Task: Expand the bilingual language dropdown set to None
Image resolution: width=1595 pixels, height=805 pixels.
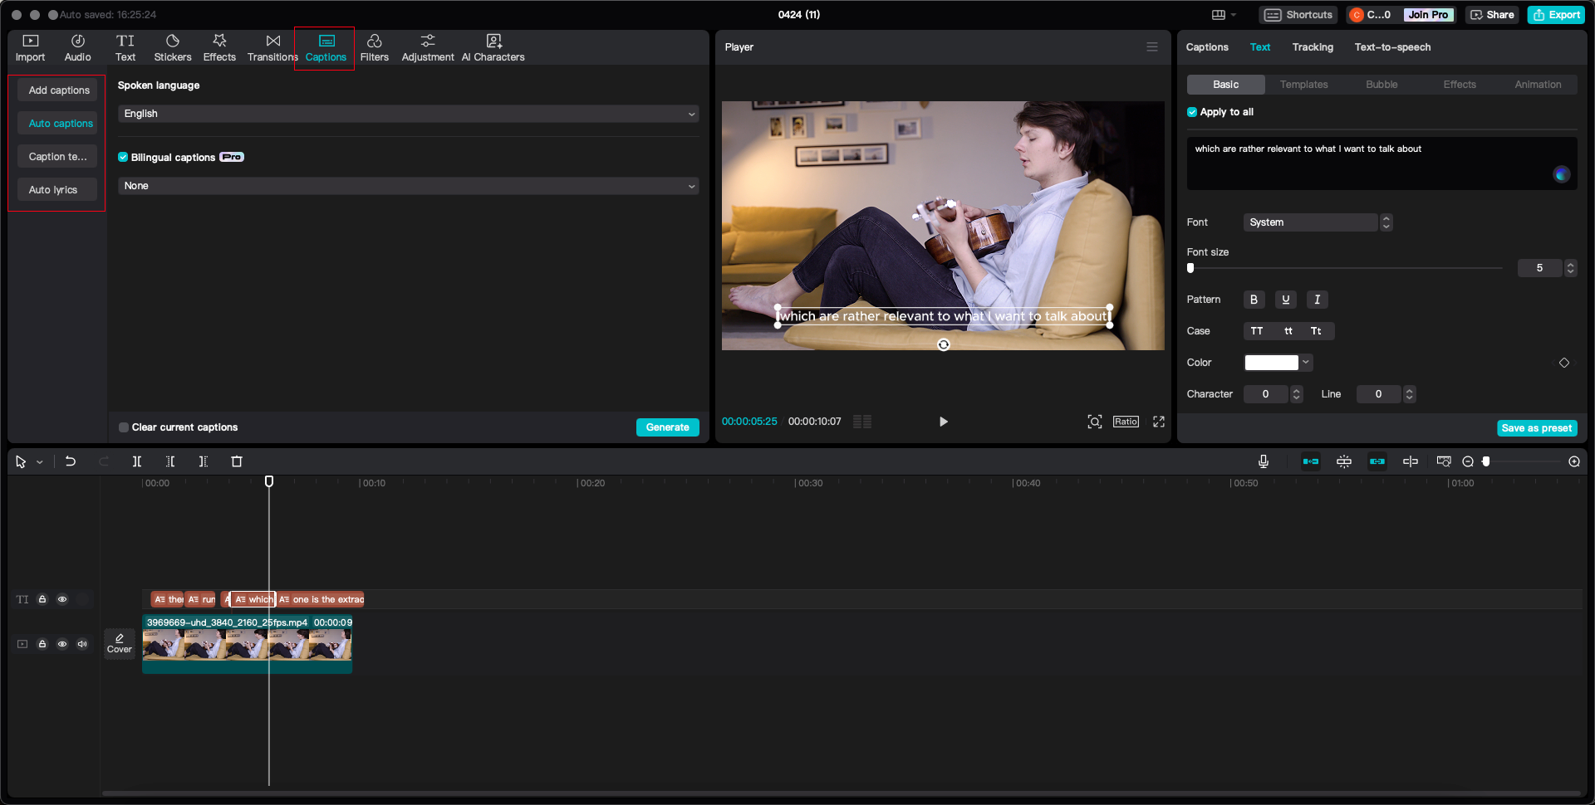Action: [x=409, y=186]
